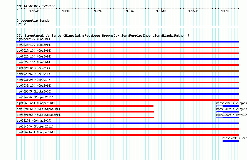Click the dgv12693n54 (Cooper2011) label

click(x=37, y=103)
